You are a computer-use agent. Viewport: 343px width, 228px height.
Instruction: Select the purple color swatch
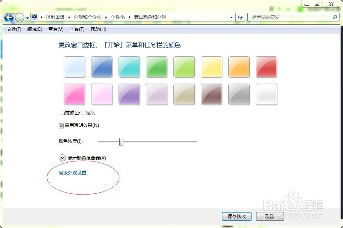(x=129, y=94)
